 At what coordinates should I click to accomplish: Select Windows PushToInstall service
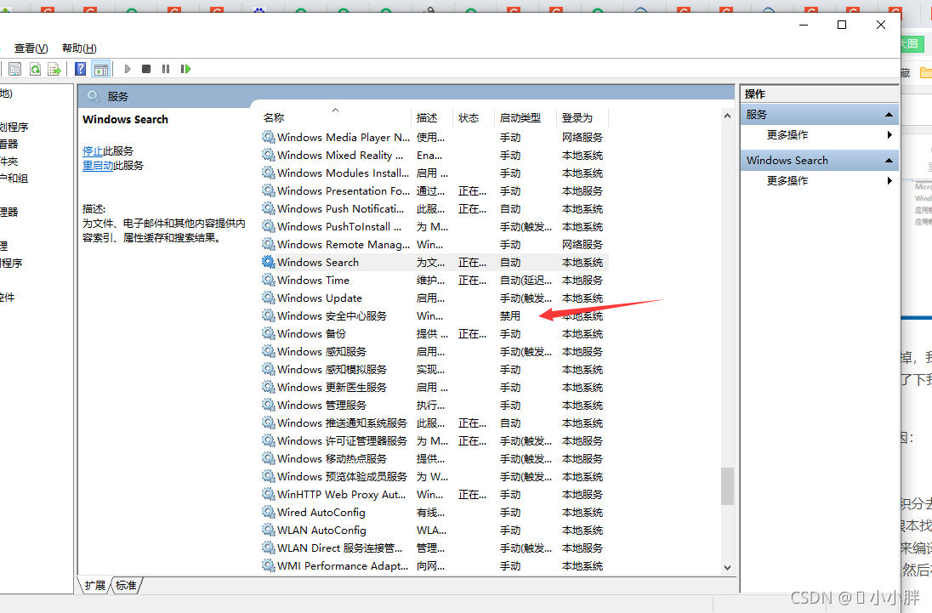[x=435, y=226]
